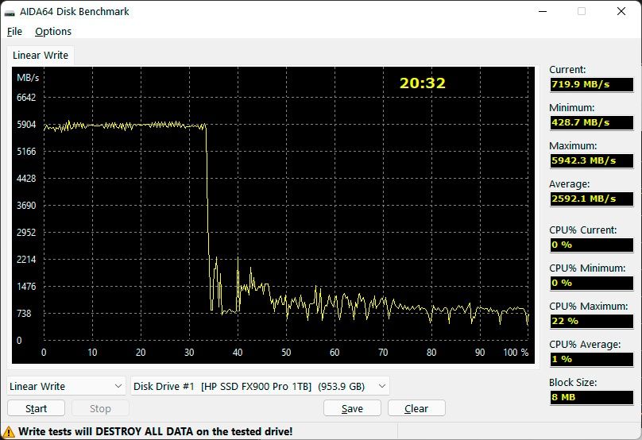642x440 pixels.
Task: Click the Save button
Action: (x=352, y=408)
